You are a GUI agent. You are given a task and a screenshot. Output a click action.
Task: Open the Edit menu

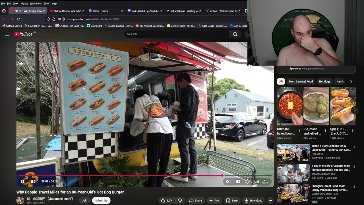pyautogui.click(x=9, y=3)
